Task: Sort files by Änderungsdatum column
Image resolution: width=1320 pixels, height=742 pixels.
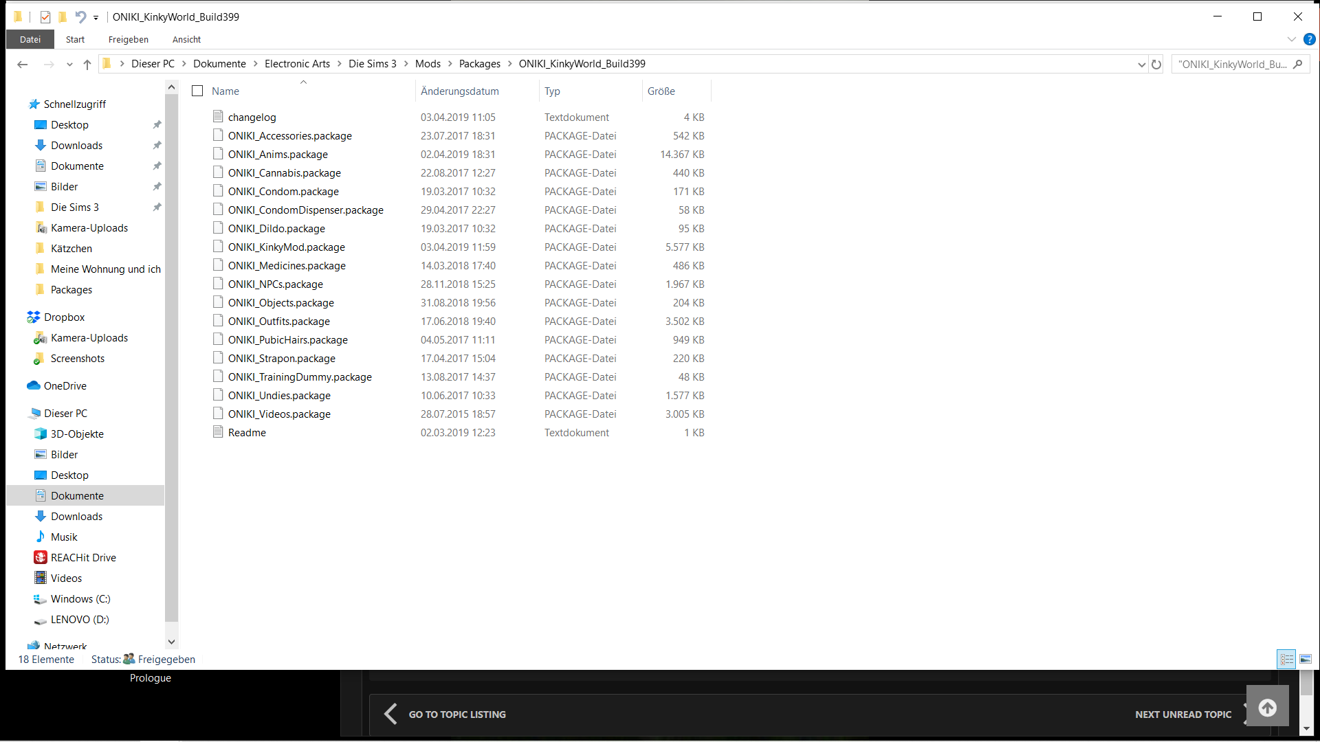Action: (460, 91)
